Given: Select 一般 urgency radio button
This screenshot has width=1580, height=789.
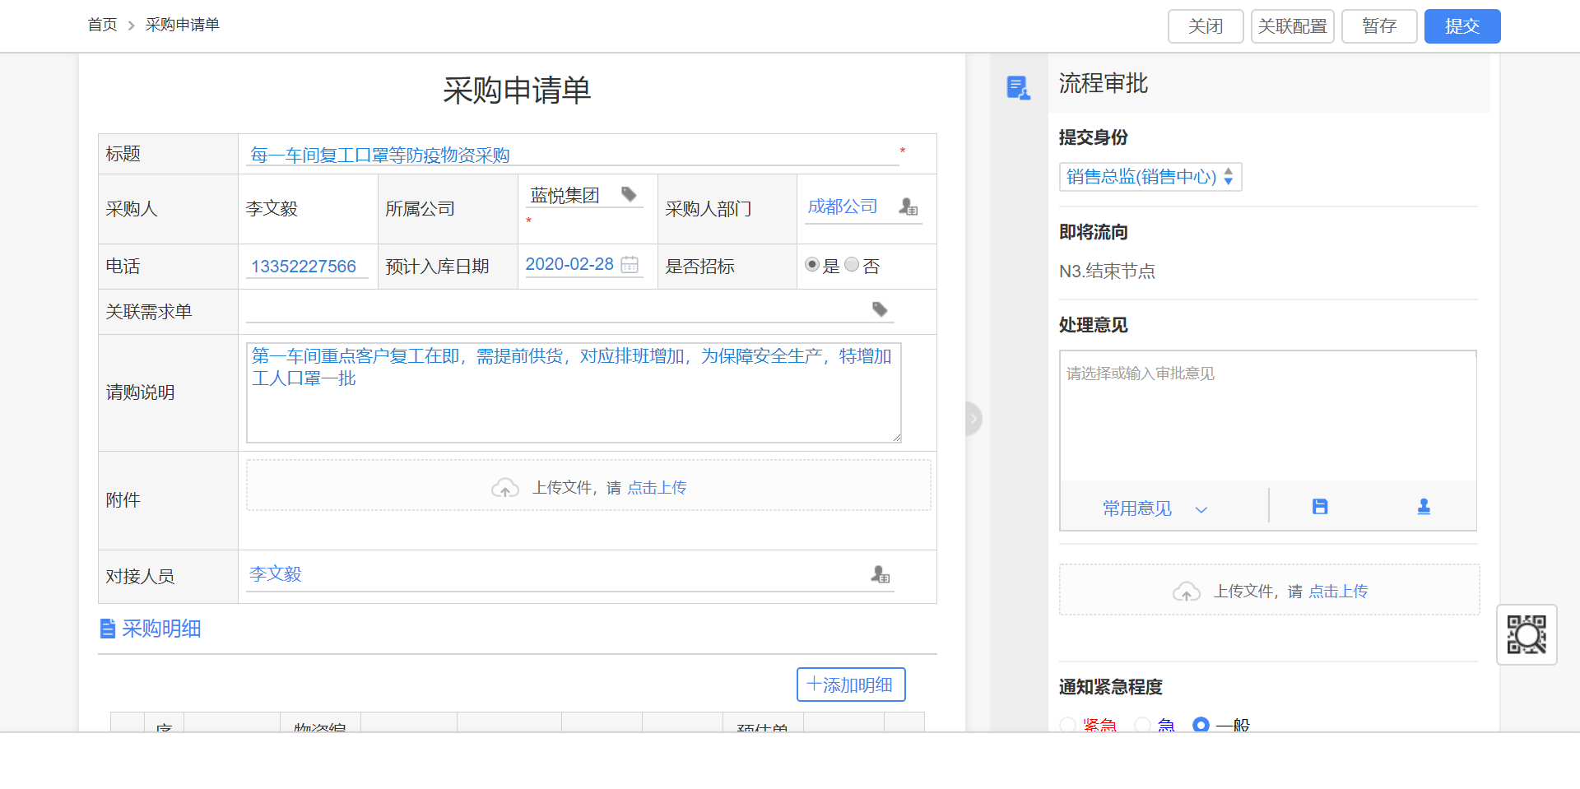Looking at the screenshot, I should pos(1201,725).
